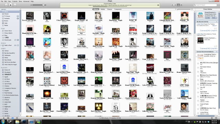
Task: Click the More link in Recent Activity
Action: tap(214, 25)
